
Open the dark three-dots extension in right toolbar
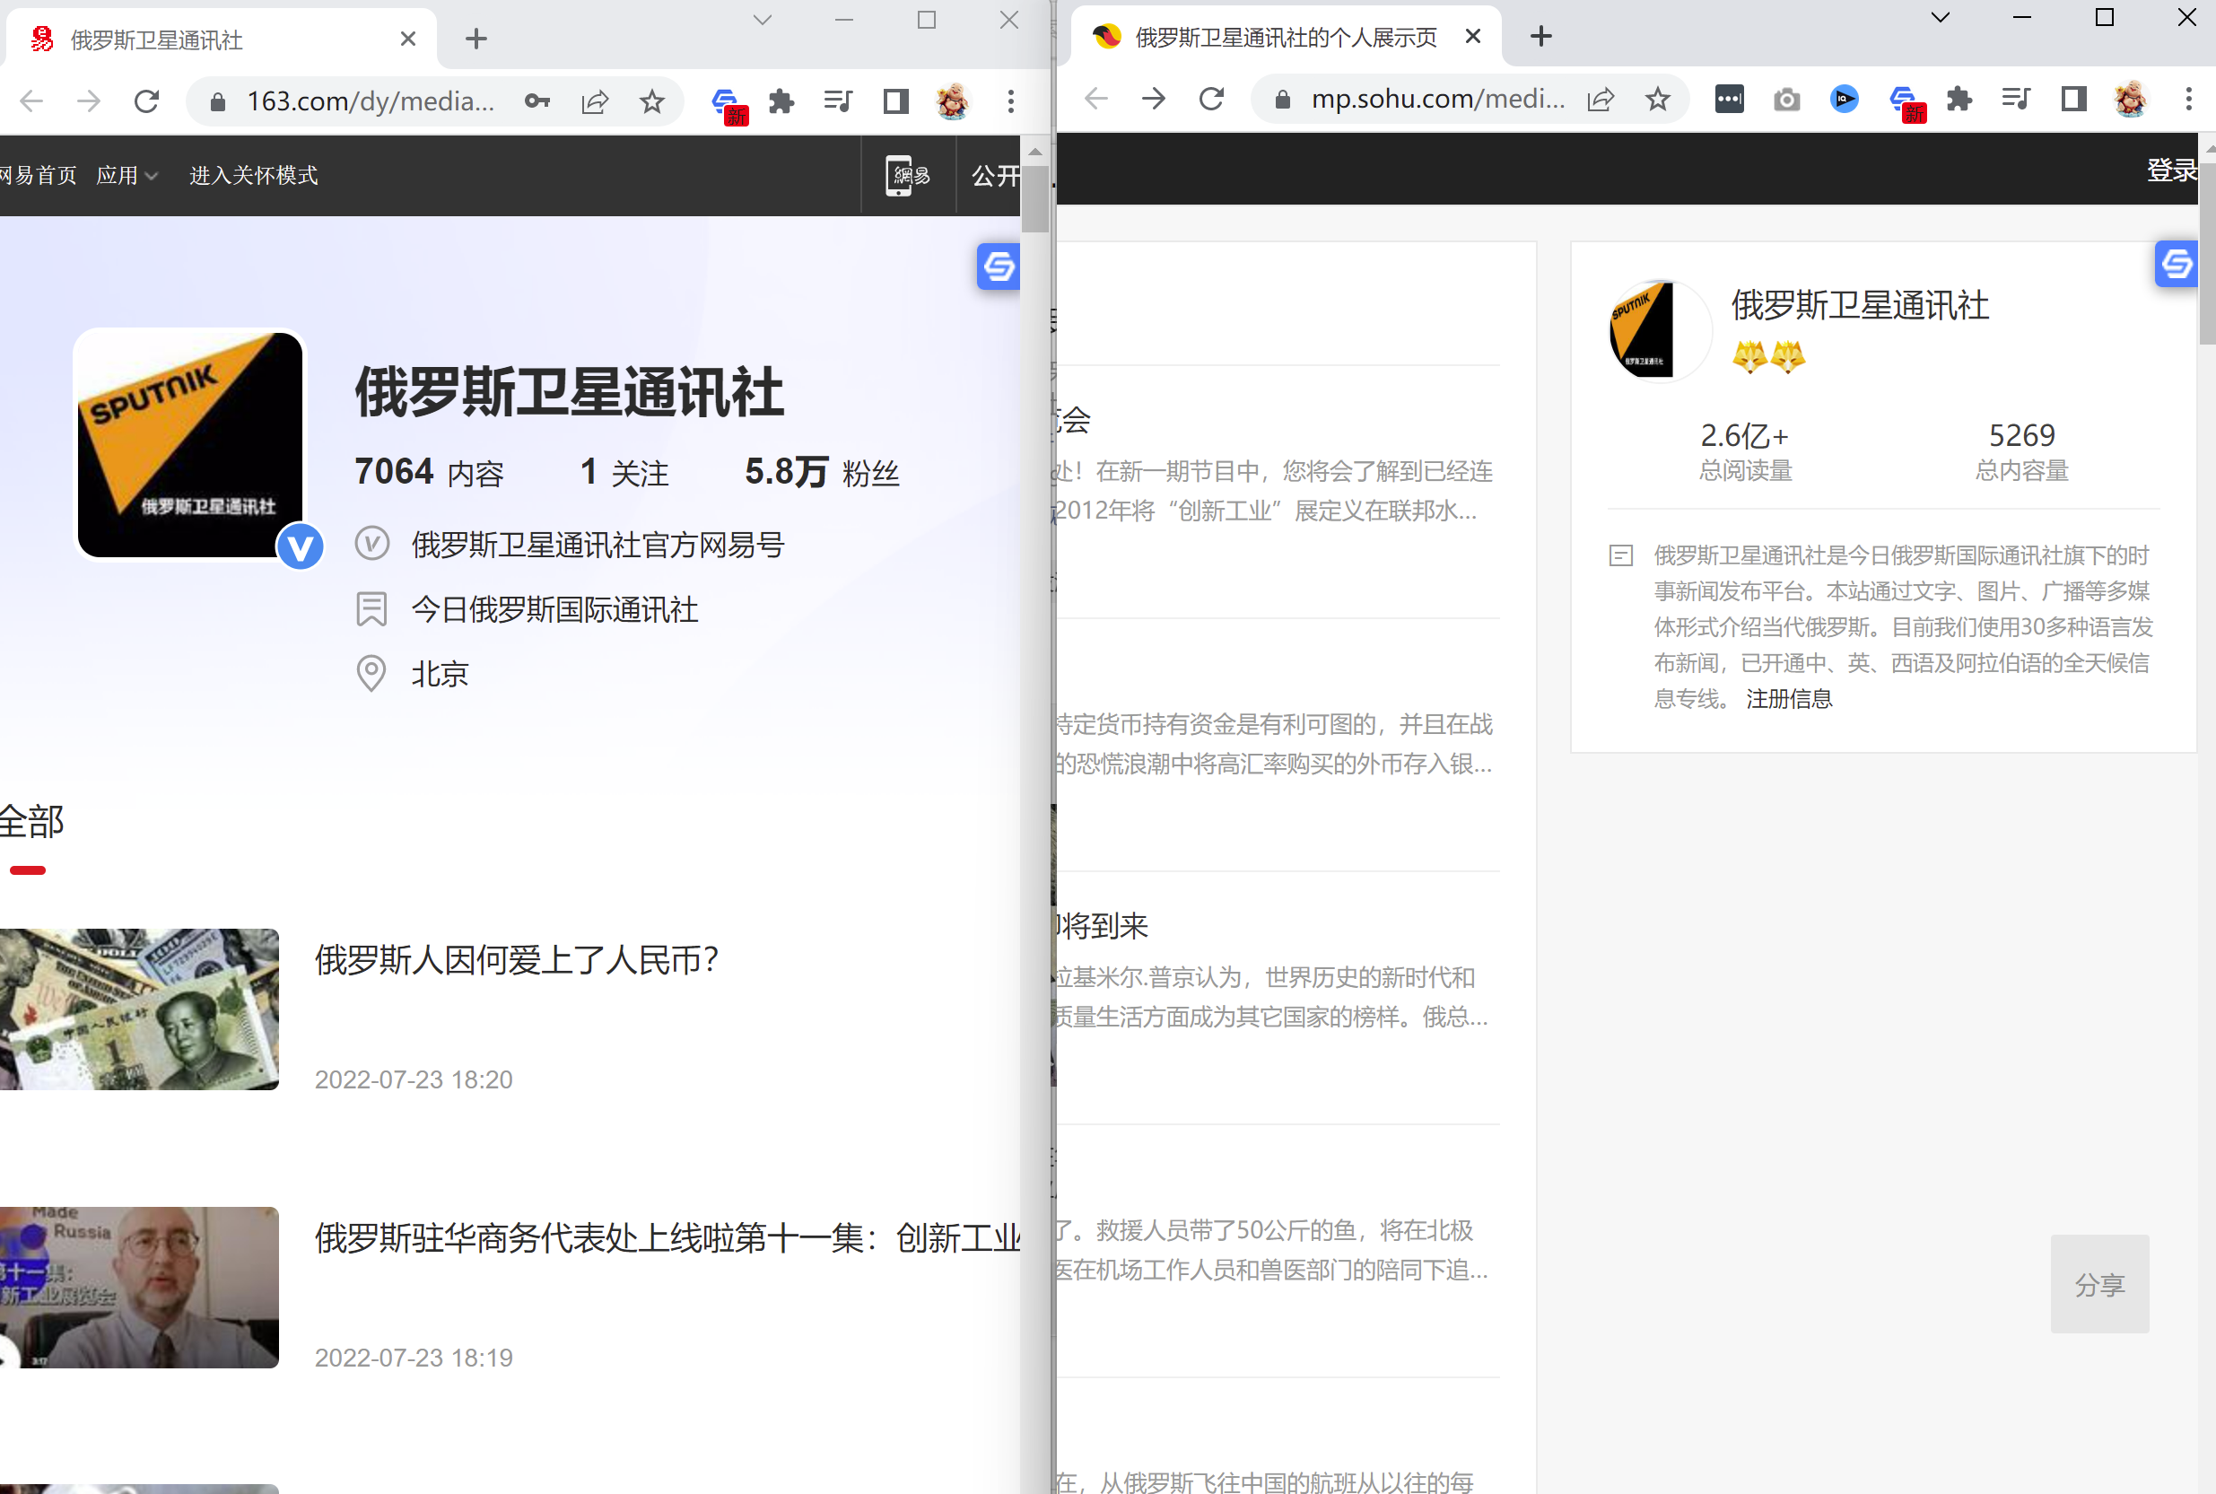(1729, 98)
